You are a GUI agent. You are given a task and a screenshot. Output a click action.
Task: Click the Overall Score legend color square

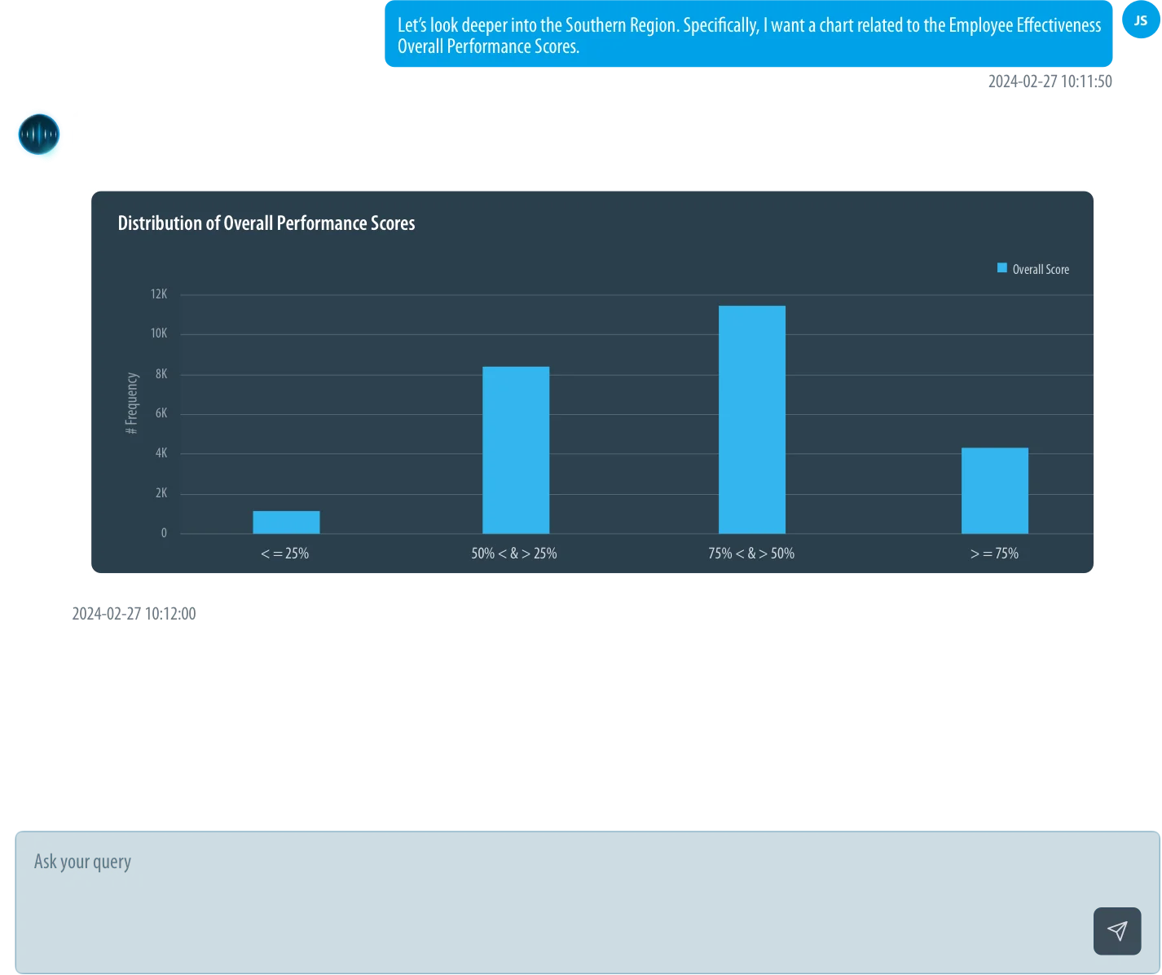coord(1002,268)
